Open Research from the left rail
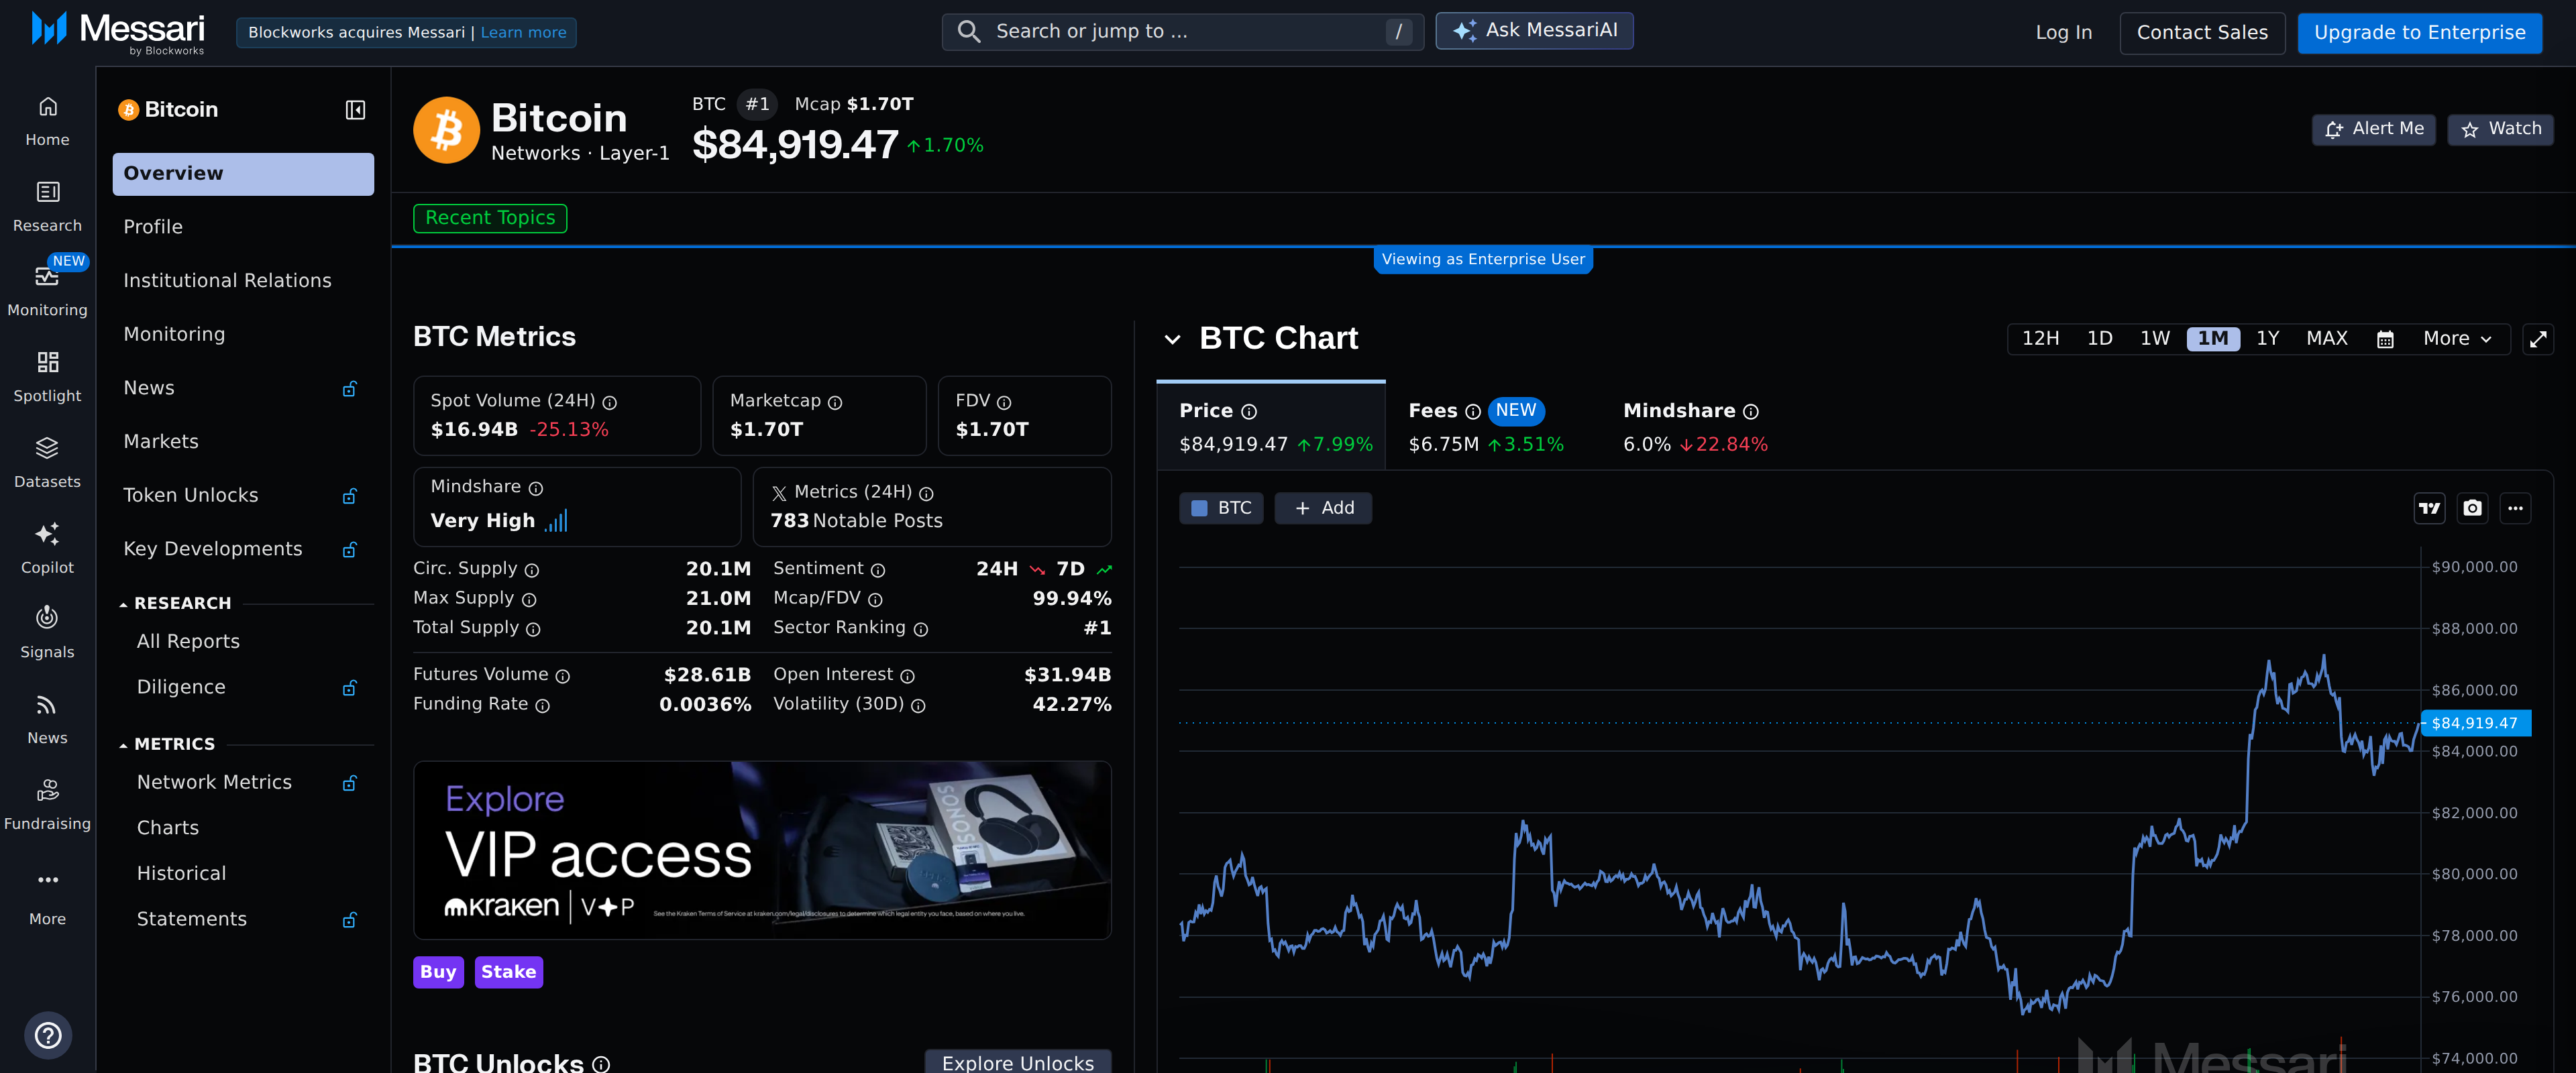Viewport: 2576px width, 1073px height. [x=47, y=207]
